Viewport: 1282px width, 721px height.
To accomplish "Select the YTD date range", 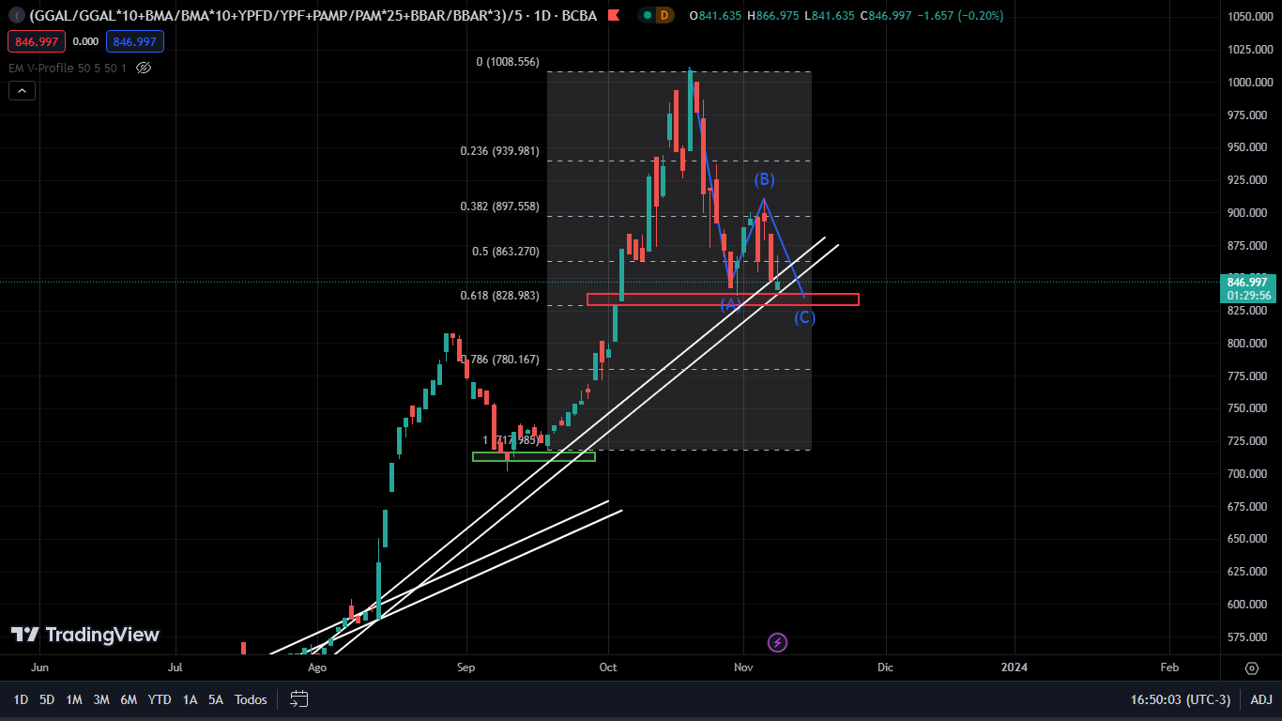I will pos(160,699).
